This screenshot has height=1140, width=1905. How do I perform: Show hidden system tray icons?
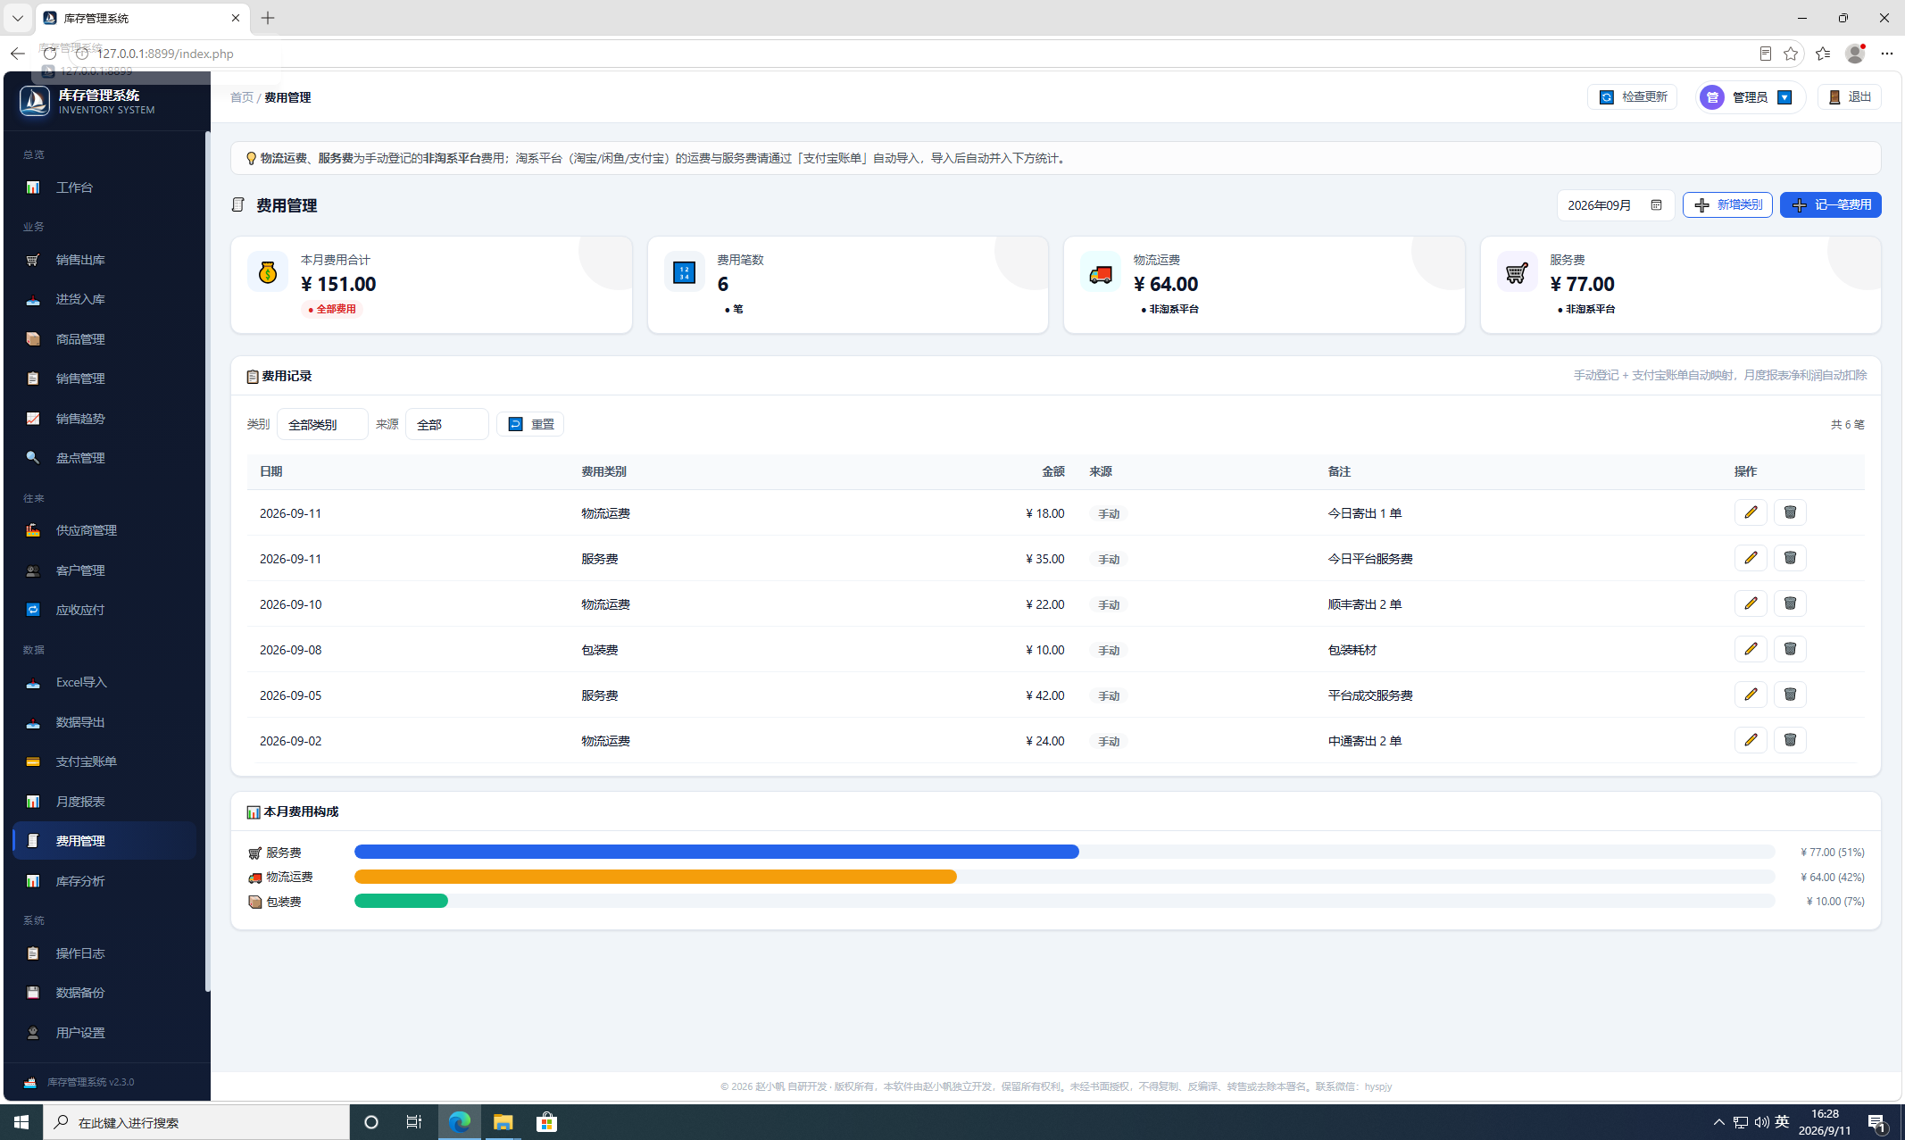pos(1718,1122)
